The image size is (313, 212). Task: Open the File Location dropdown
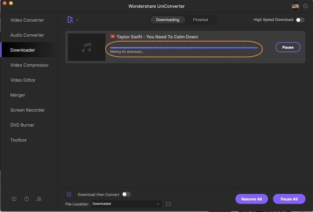coord(126,204)
